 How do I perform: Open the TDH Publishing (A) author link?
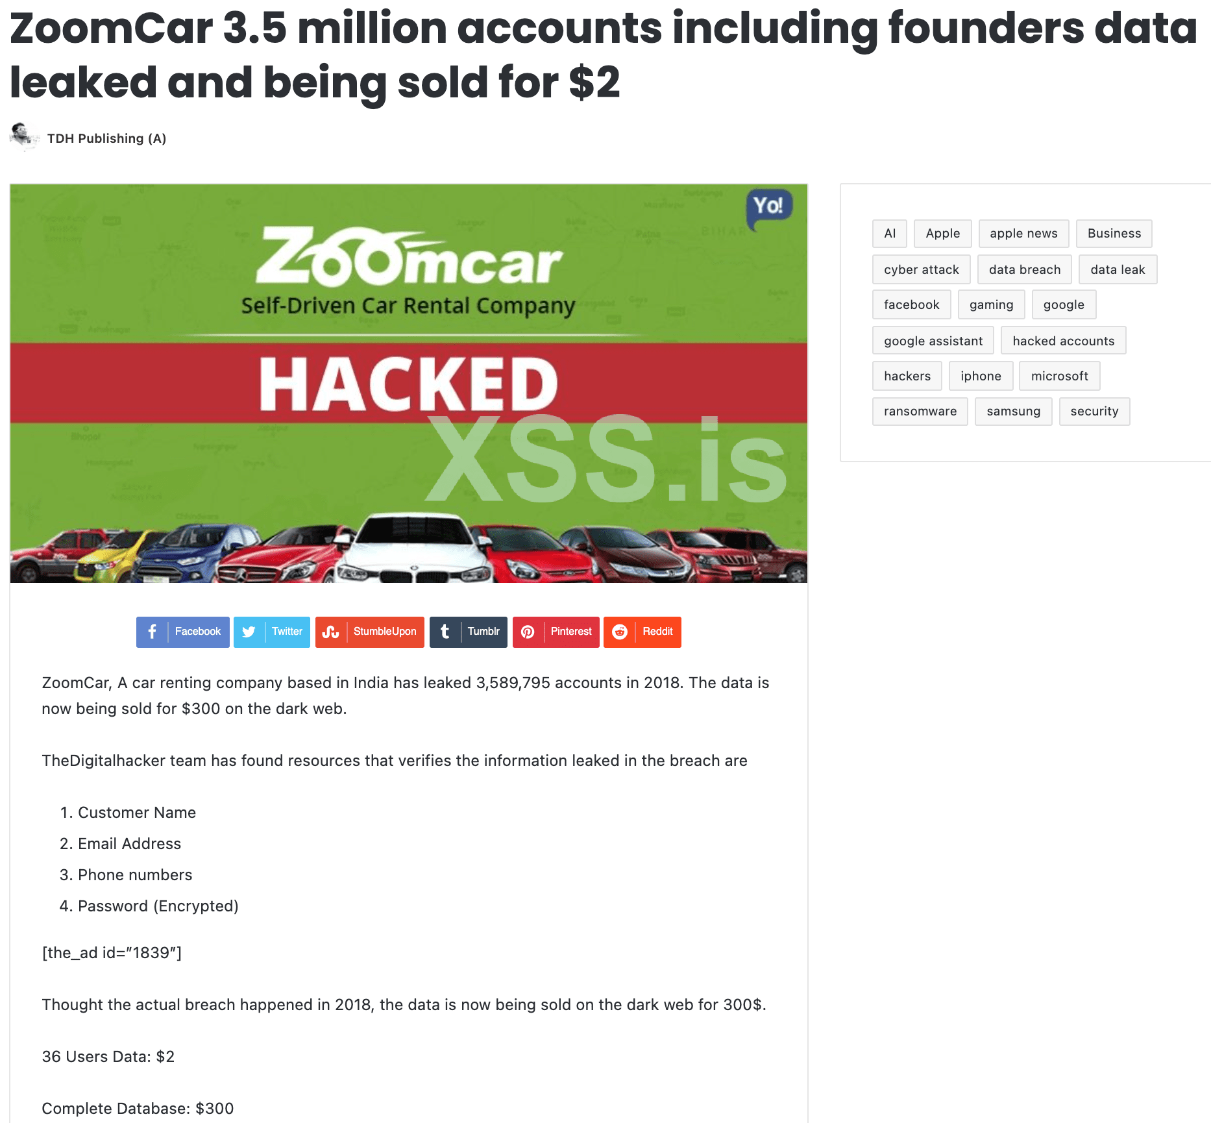(x=106, y=138)
